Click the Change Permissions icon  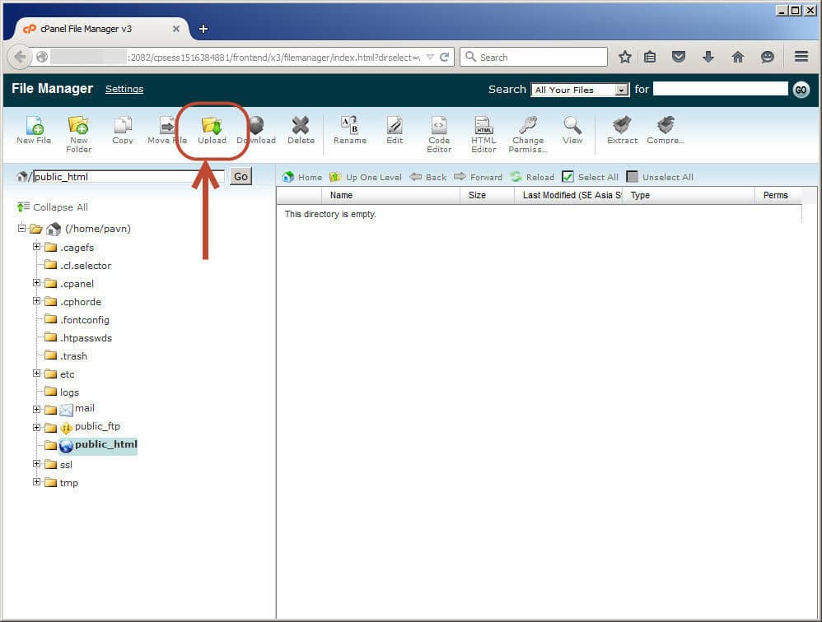tap(528, 126)
